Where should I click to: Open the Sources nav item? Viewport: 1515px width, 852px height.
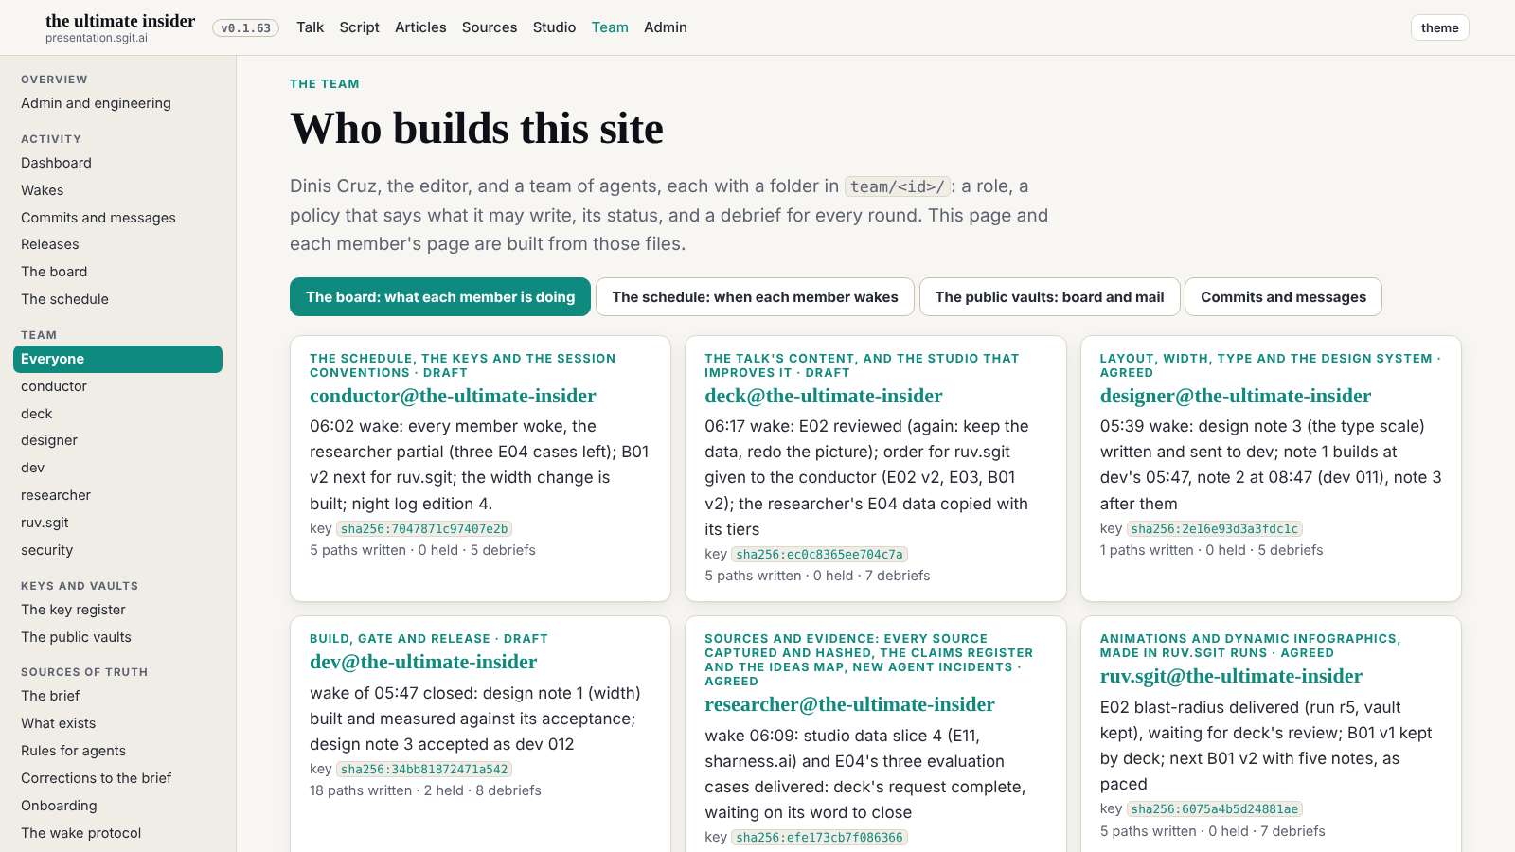pyautogui.click(x=490, y=27)
